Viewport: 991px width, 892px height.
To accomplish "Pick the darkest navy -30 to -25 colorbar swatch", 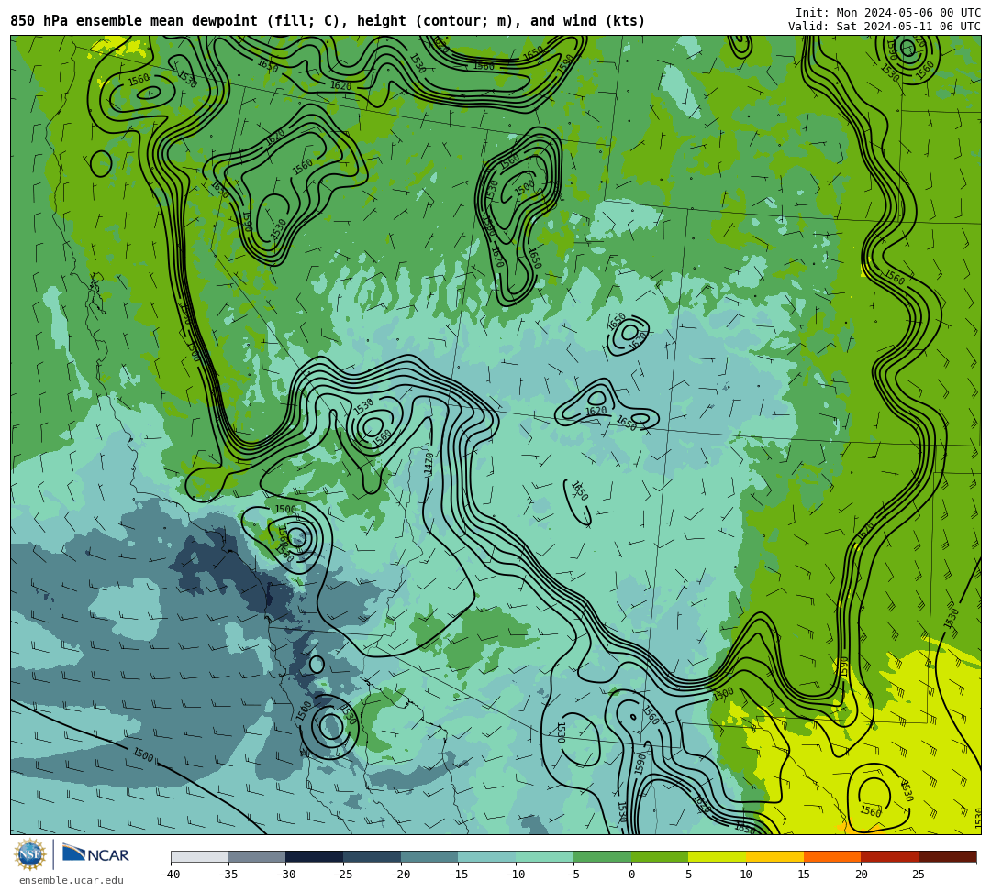I will pyautogui.click(x=314, y=856).
